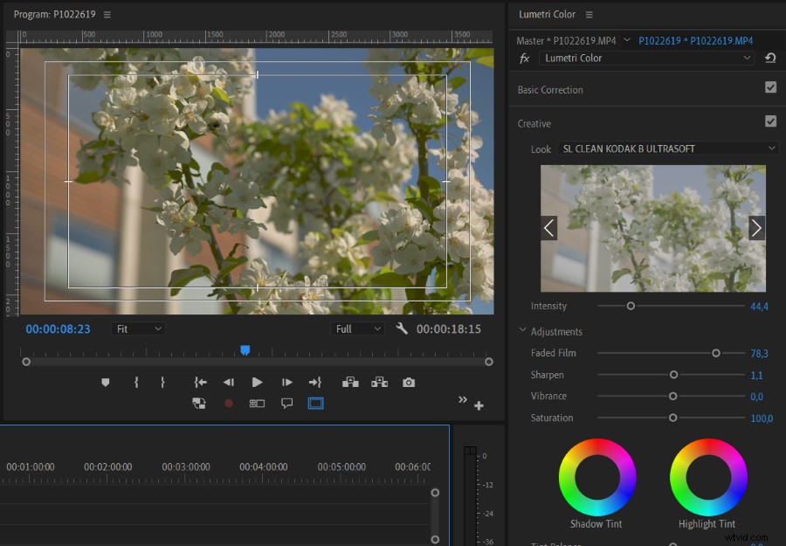786x546 pixels.
Task: Toggle the blue-highlighted safe margins button
Action: click(x=314, y=403)
